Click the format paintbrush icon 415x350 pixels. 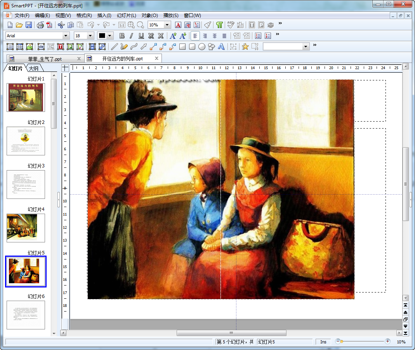click(208, 25)
